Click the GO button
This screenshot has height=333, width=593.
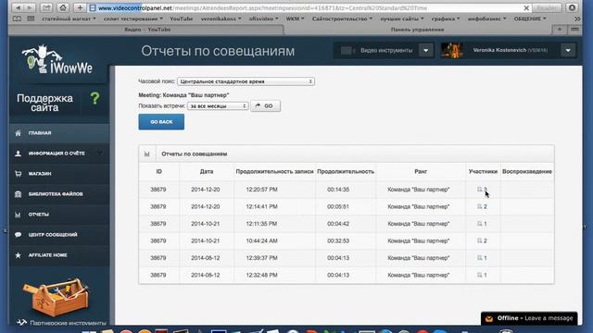(x=265, y=106)
